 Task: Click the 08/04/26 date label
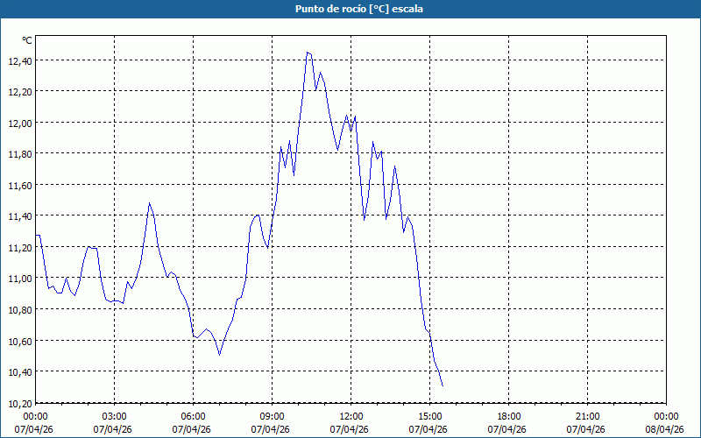click(x=664, y=429)
